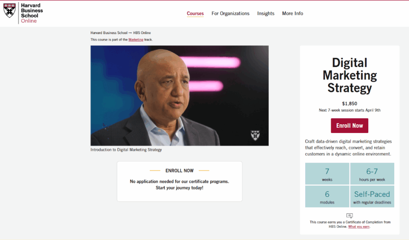Screen dimensions: 409x240
Task: Play the Introduction to Digital Marketing video
Action: click(x=179, y=96)
